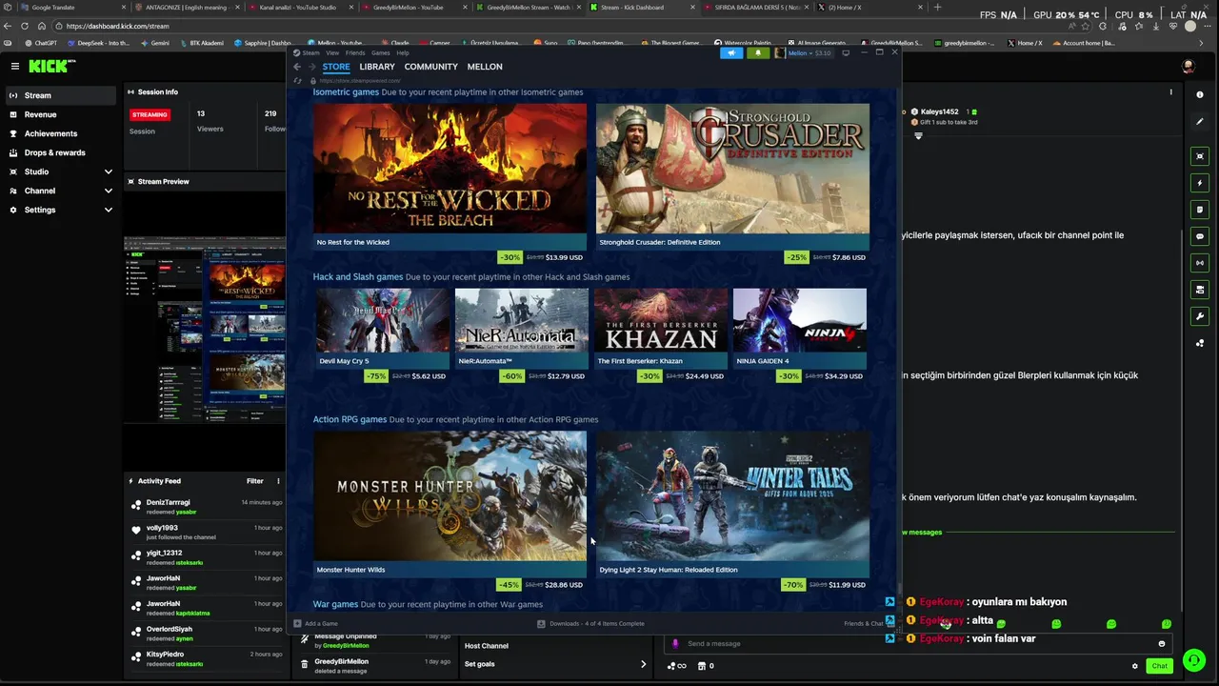Image resolution: width=1219 pixels, height=686 pixels.
Task: Click the lightning bolt quick action
Action: pos(1200,183)
